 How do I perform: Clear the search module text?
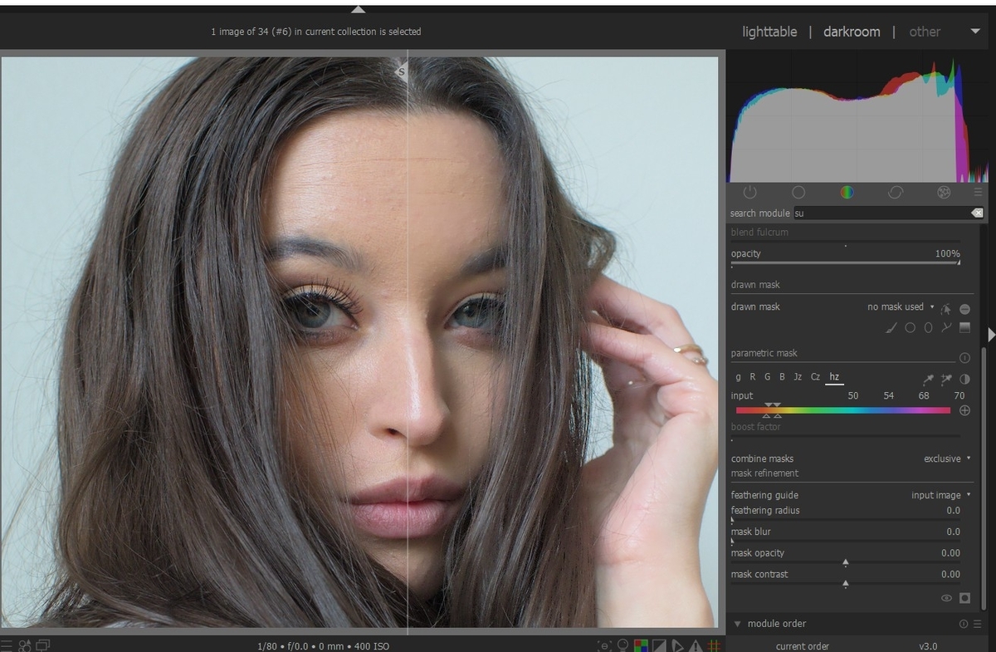click(x=977, y=213)
